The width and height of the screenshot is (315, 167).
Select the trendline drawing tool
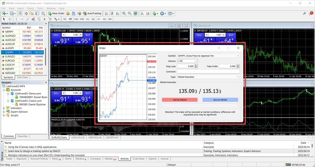pyautogui.click(x=27, y=19)
